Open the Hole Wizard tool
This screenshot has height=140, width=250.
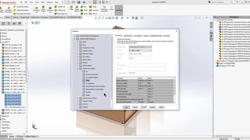43,9
